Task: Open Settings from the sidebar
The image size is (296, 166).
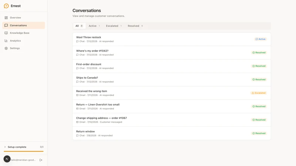Action: coord(24,48)
